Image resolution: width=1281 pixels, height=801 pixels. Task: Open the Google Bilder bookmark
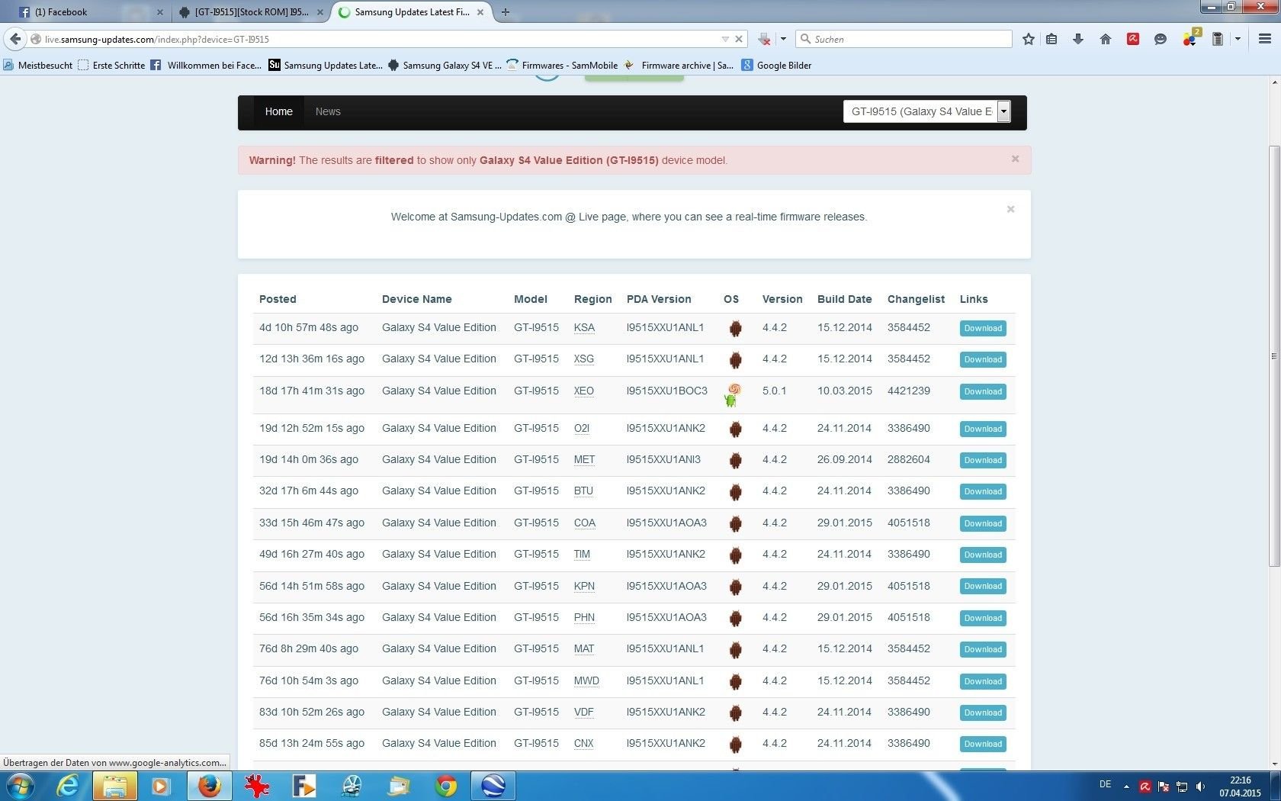click(776, 66)
